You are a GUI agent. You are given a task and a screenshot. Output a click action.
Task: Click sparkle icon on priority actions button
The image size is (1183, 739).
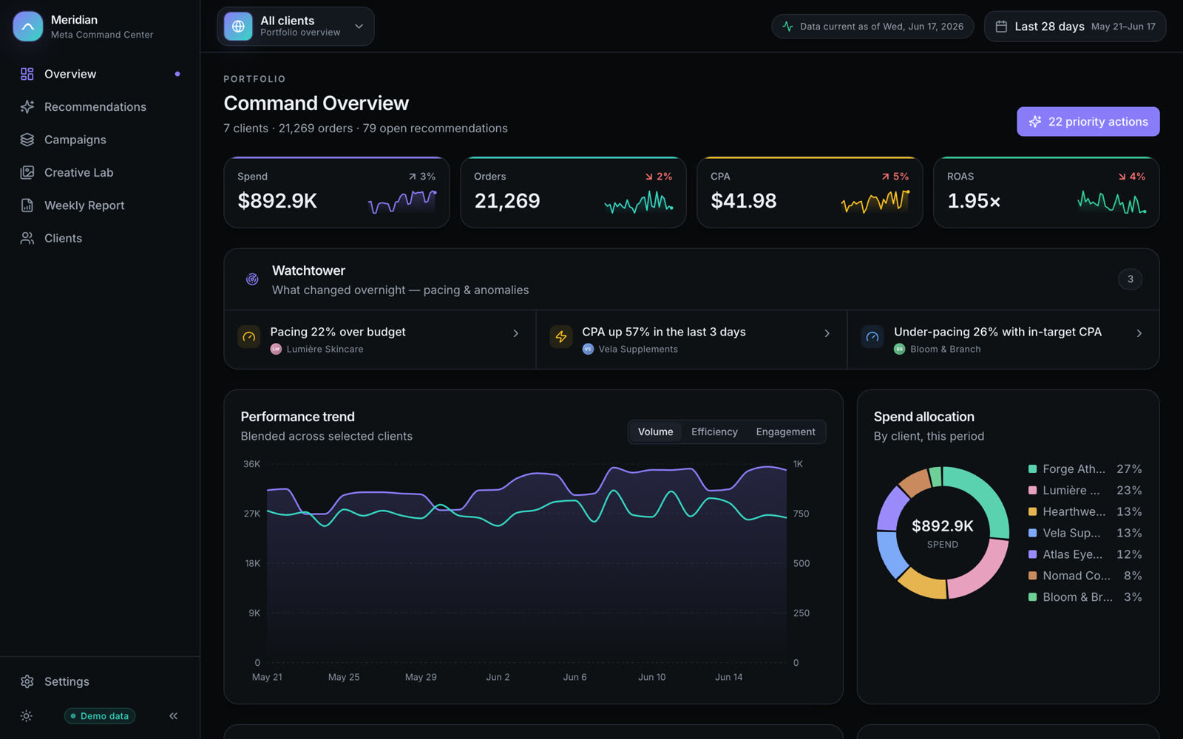point(1035,122)
